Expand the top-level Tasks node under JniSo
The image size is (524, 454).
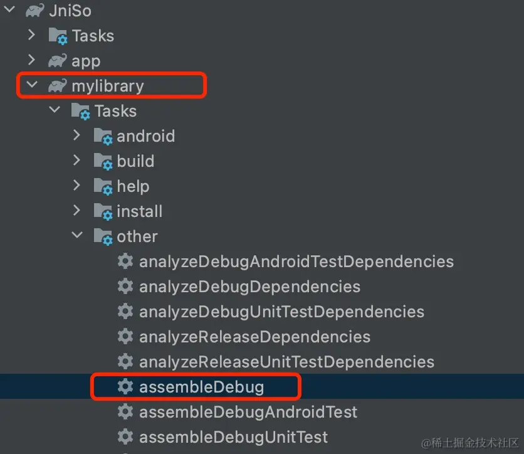pos(32,35)
